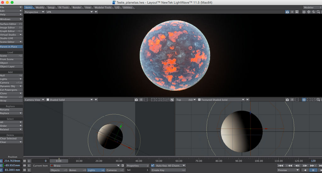This screenshot has height=173, width=322.
Task: Switch to the Modeler Tools tab
Action: (x=103, y=8)
